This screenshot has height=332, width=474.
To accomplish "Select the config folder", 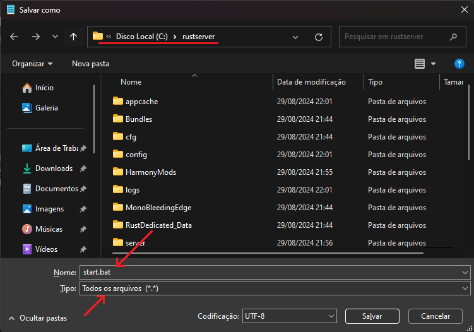I will click(130, 154).
